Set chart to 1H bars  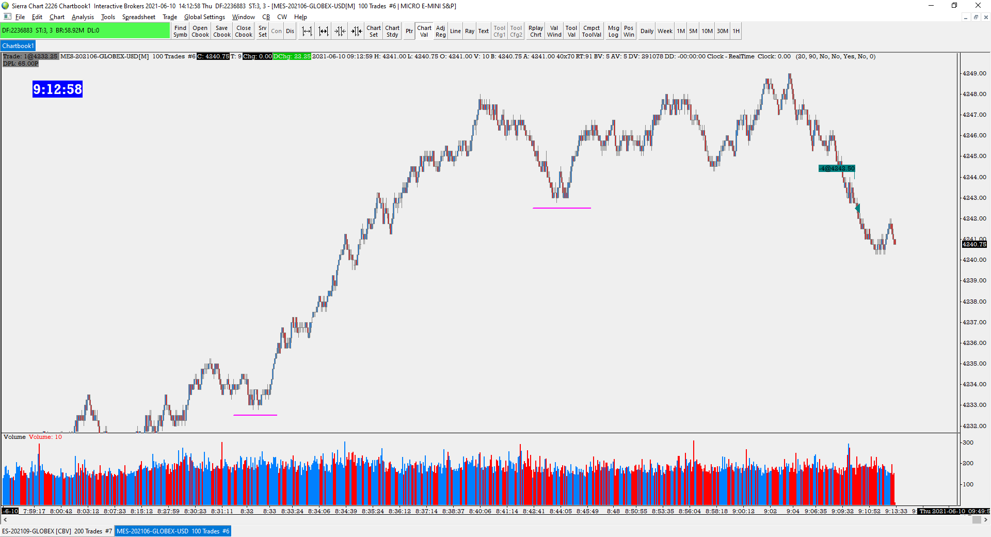click(736, 31)
